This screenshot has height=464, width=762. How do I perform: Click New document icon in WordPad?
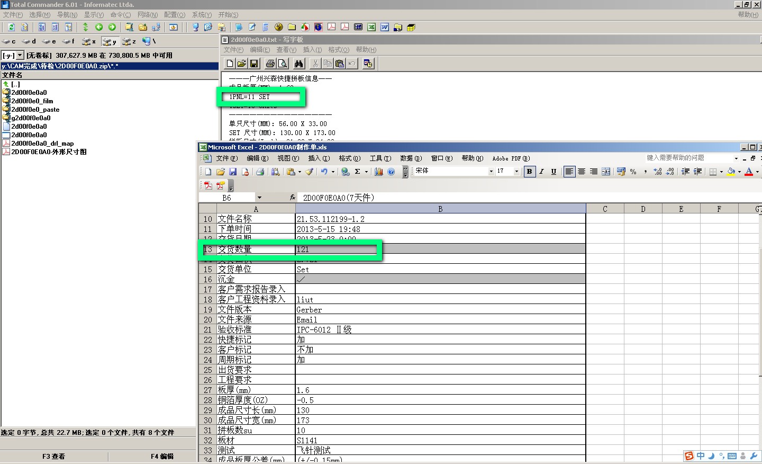tap(230, 64)
